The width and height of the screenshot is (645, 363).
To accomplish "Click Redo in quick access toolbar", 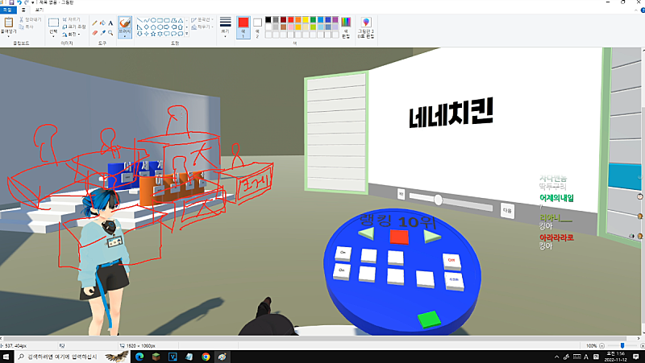I will click(26, 2).
